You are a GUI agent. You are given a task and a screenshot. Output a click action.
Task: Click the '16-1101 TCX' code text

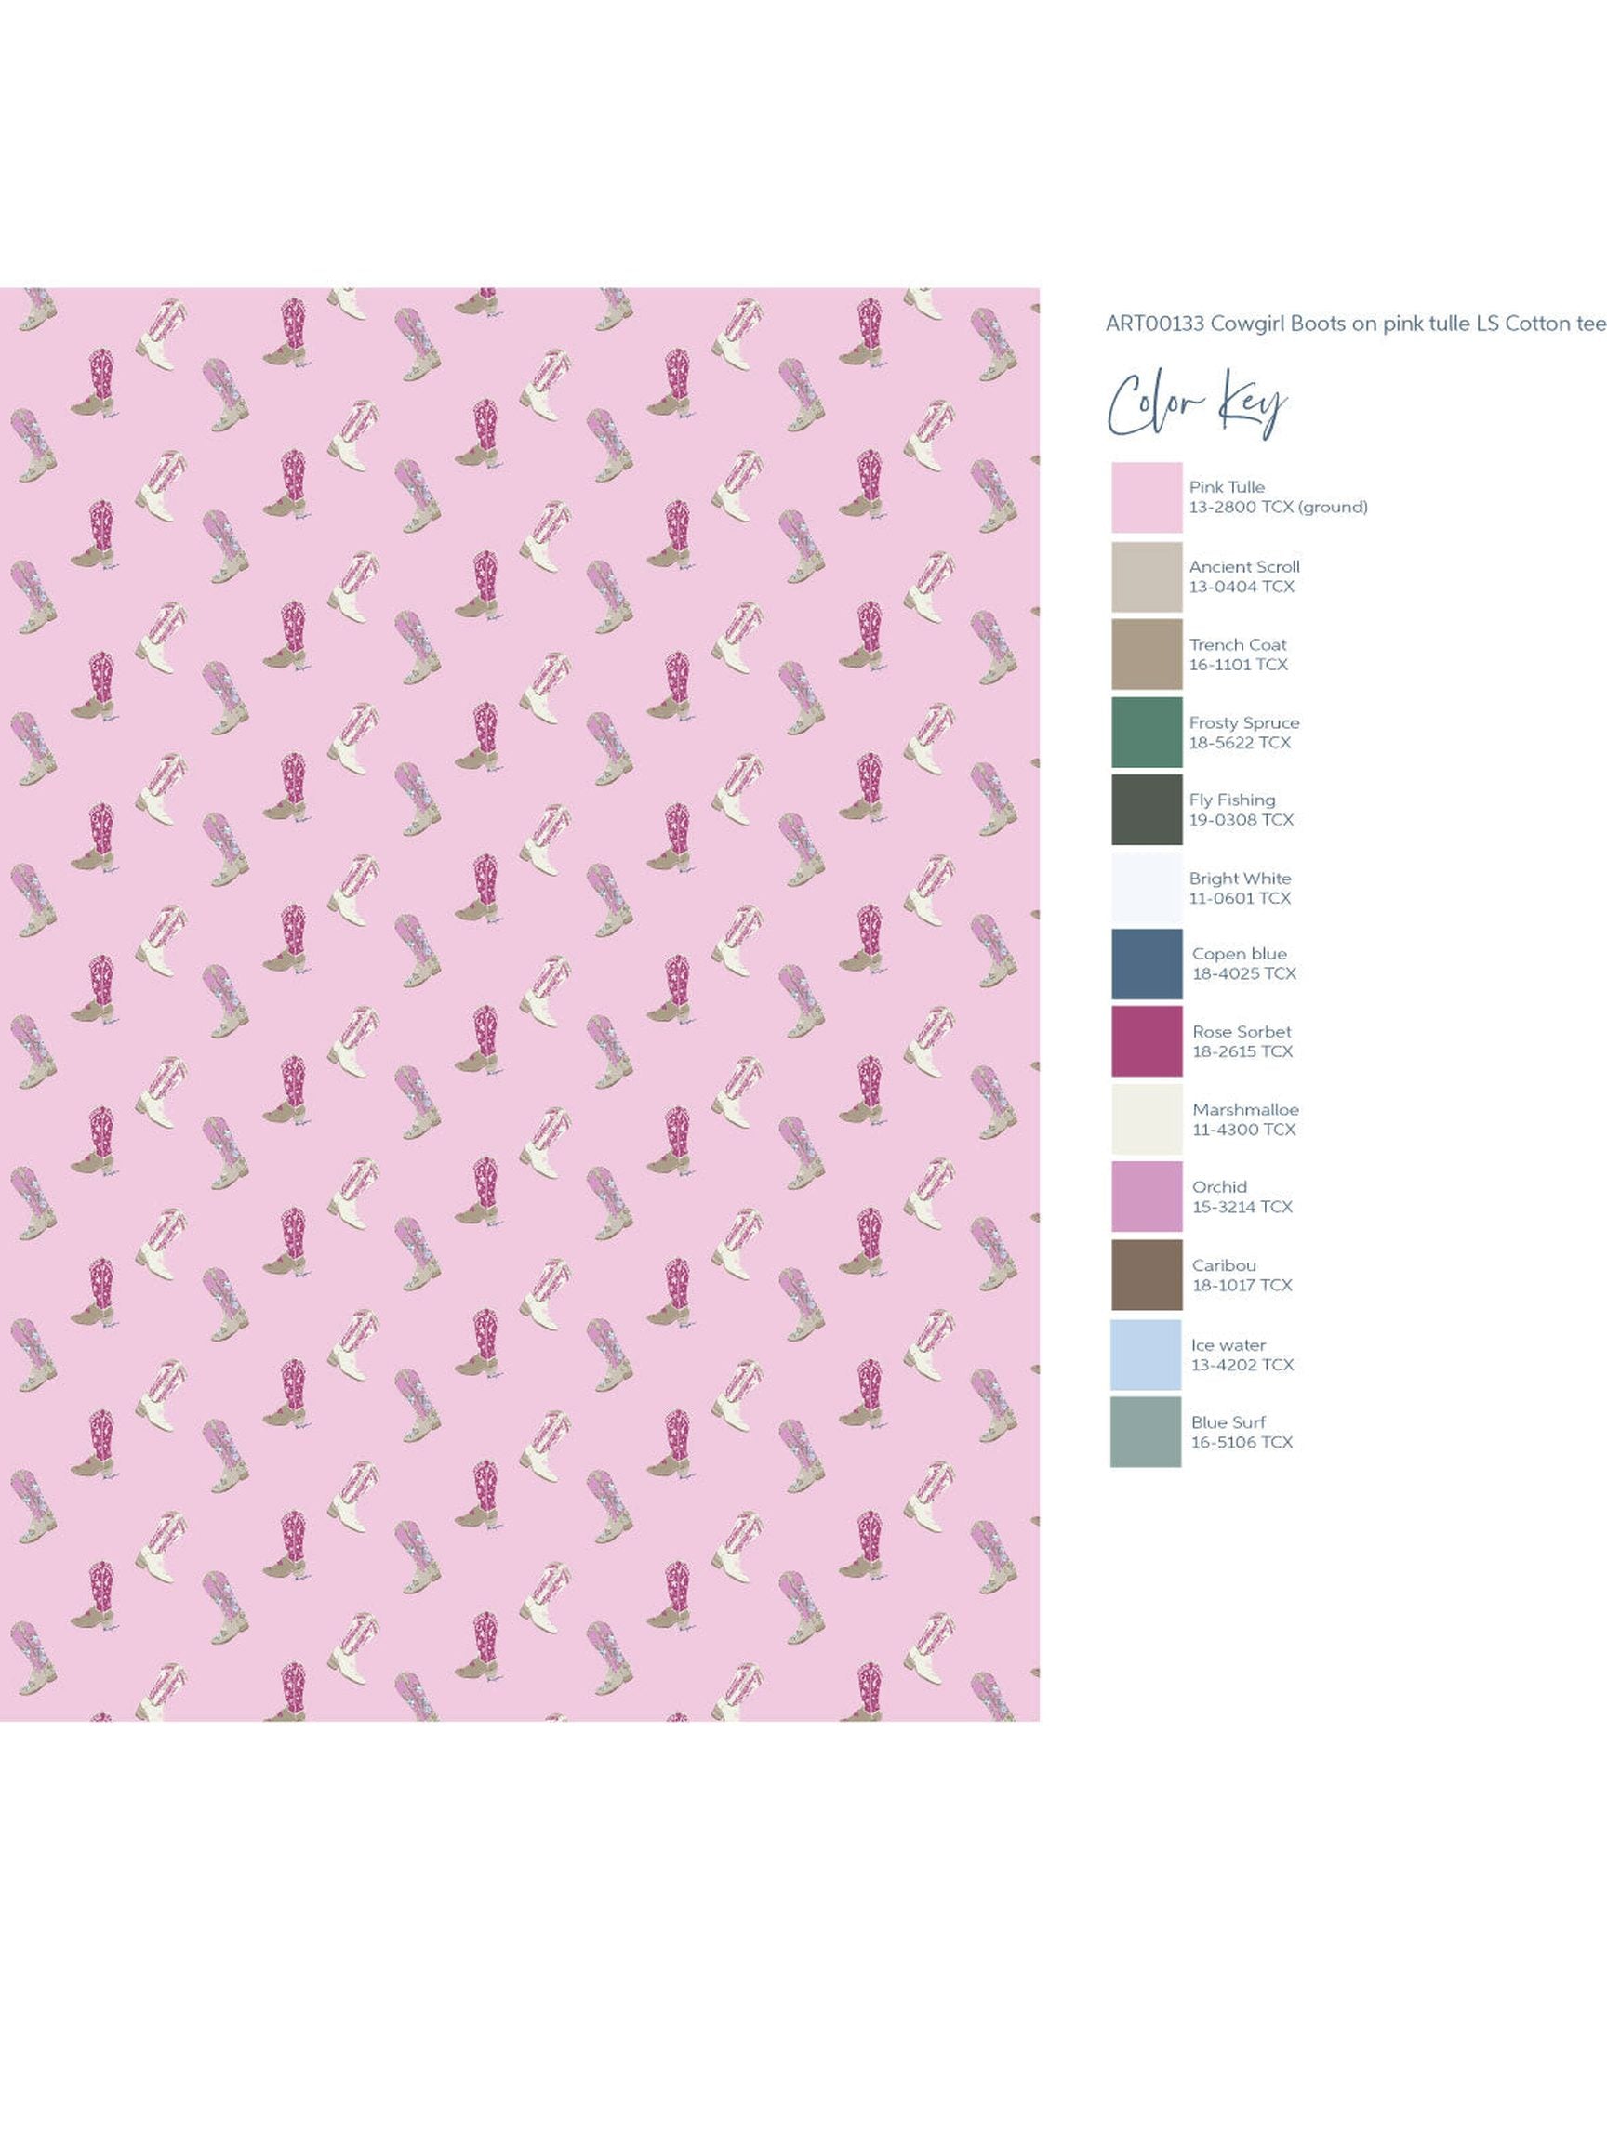[1238, 666]
